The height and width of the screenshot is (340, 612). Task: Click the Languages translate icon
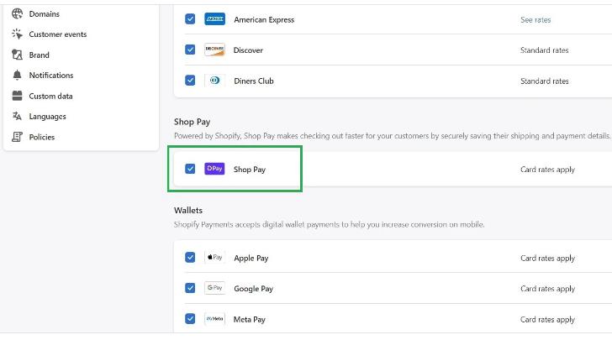[x=17, y=116]
